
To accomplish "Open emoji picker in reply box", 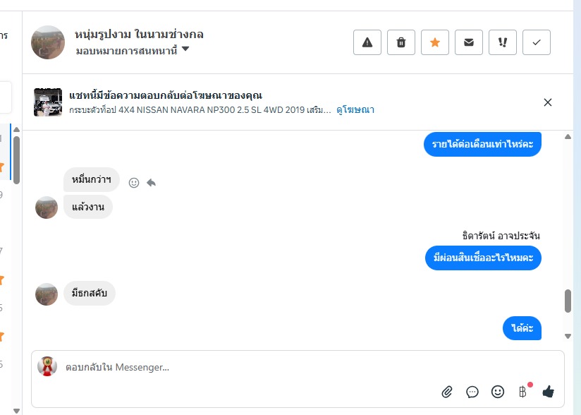I will point(498,392).
